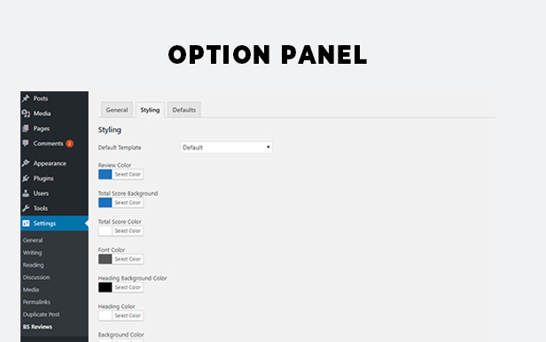Click the Settings sliders icon
This screenshot has width=546, height=342.
click(26, 223)
